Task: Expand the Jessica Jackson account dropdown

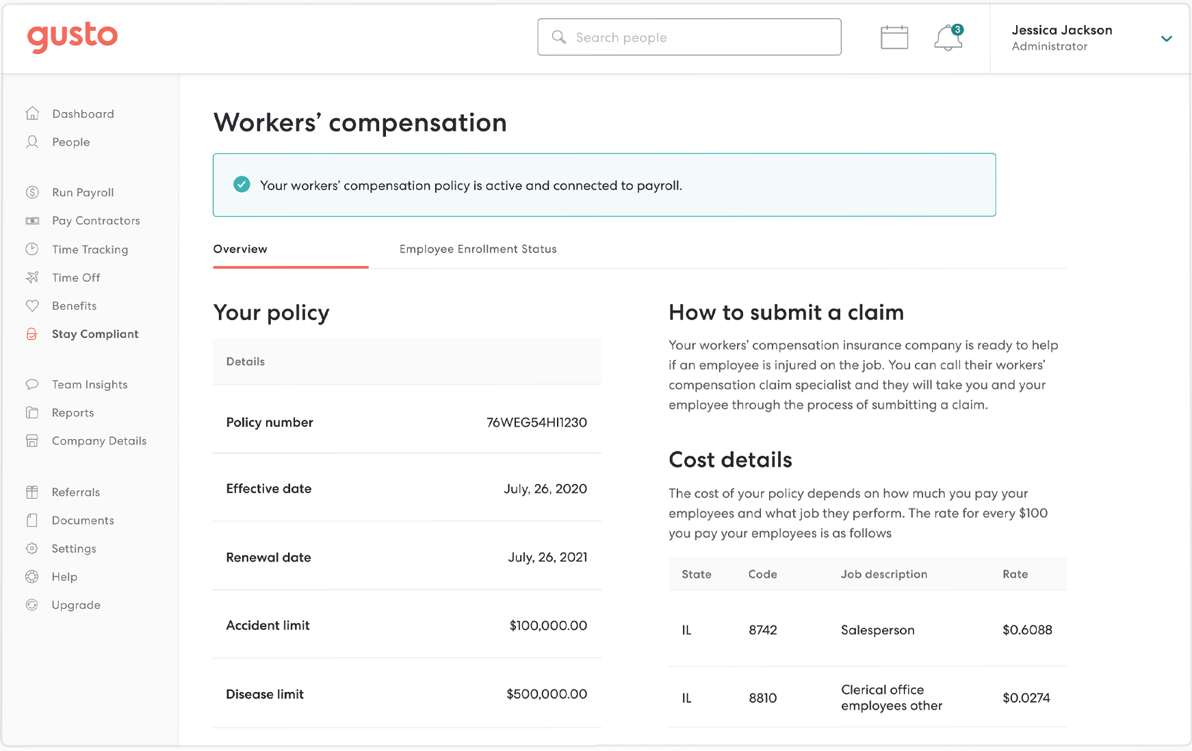Action: 1166,38
